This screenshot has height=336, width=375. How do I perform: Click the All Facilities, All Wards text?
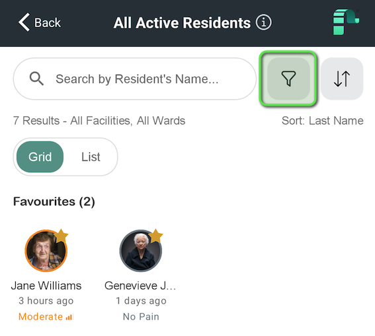(128, 121)
